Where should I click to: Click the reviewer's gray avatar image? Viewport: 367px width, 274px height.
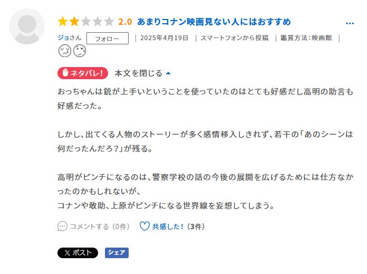27,26
